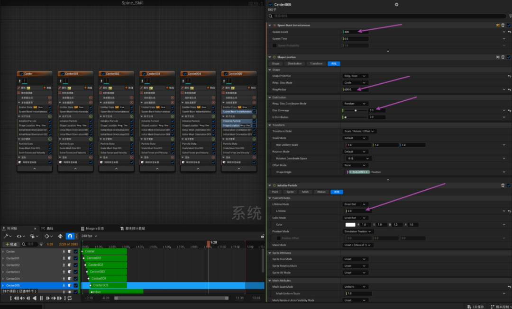
Task: Open the Lifetime Mode dropdown
Action: pyautogui.click(x=355, y=204)
